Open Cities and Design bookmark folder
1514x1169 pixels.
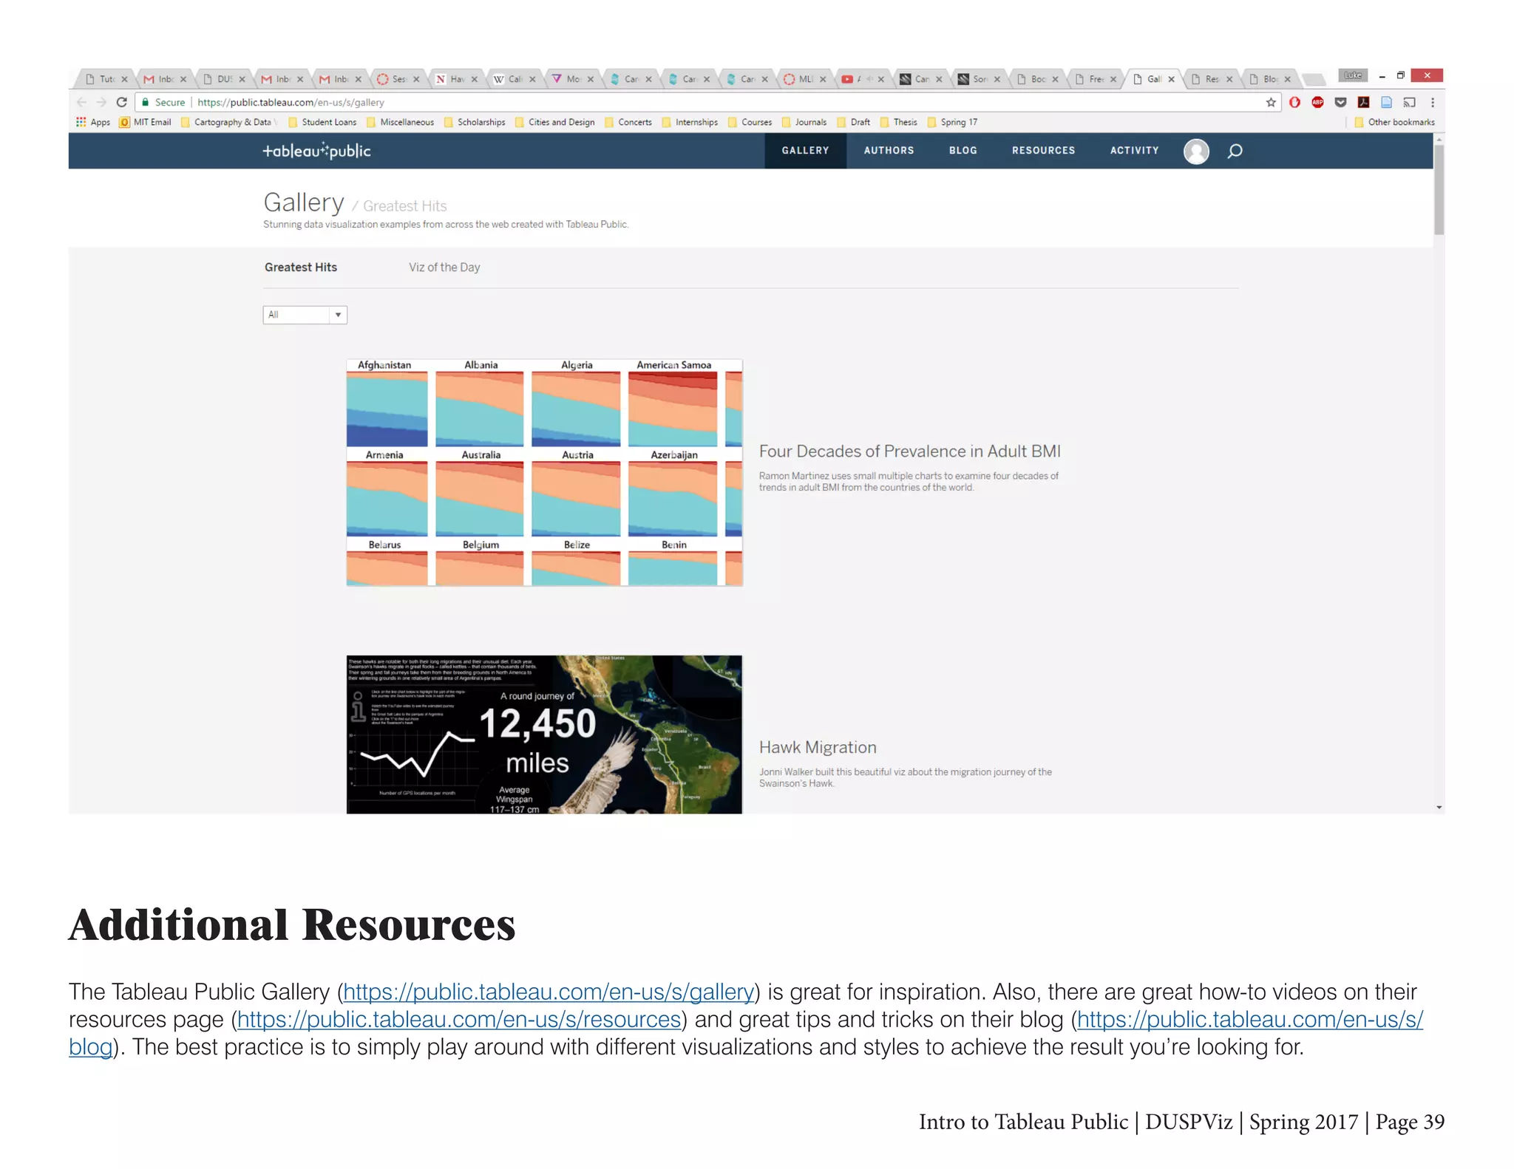pos(554,122)
